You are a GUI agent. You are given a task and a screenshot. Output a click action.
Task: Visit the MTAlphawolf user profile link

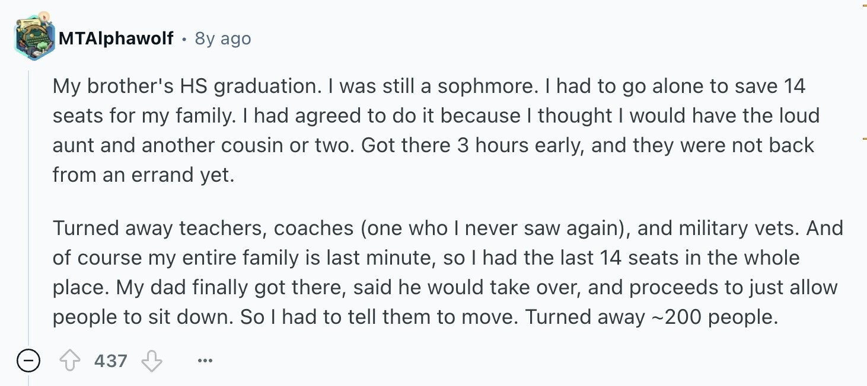click(116, 38)
